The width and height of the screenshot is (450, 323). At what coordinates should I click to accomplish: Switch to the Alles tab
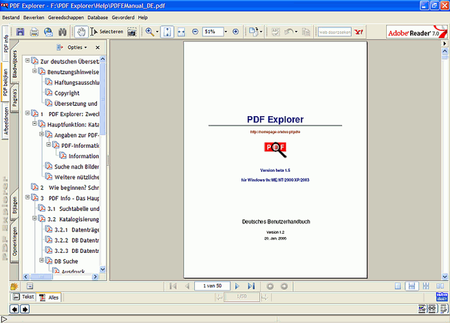[x=49, y=297]
